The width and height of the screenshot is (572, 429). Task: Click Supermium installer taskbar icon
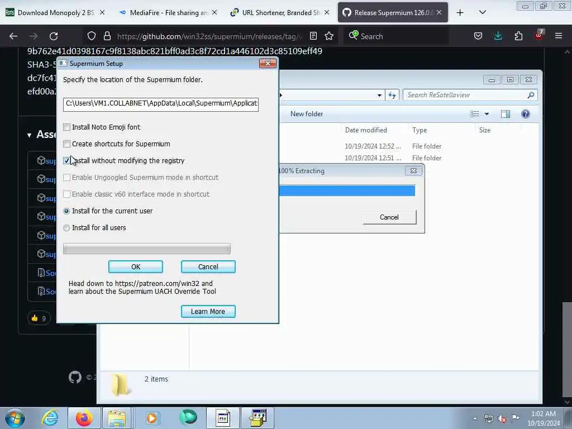pyautogui.click(x=258, y=418)
